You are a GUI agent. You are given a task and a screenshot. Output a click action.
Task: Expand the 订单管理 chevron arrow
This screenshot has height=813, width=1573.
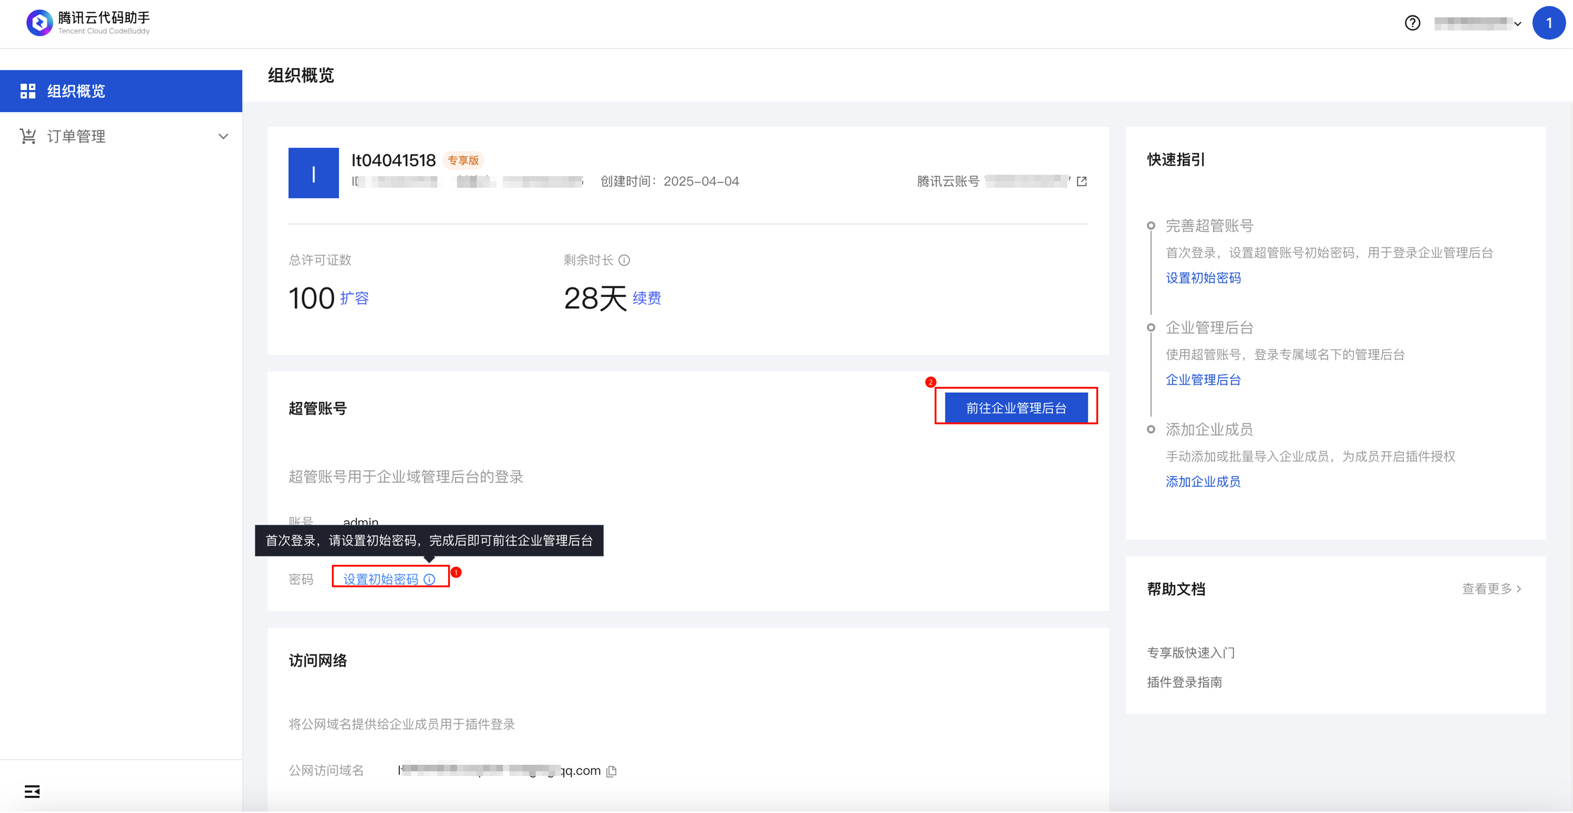pos(224,137)
